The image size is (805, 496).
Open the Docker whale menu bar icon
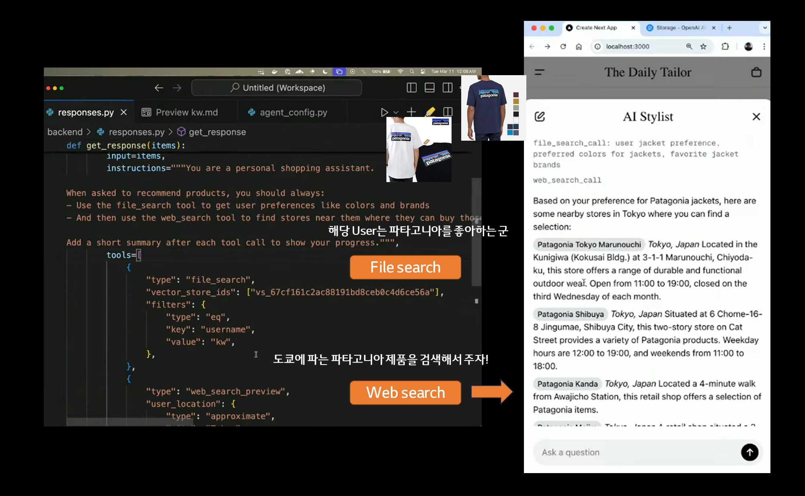[x=275, y=72]
